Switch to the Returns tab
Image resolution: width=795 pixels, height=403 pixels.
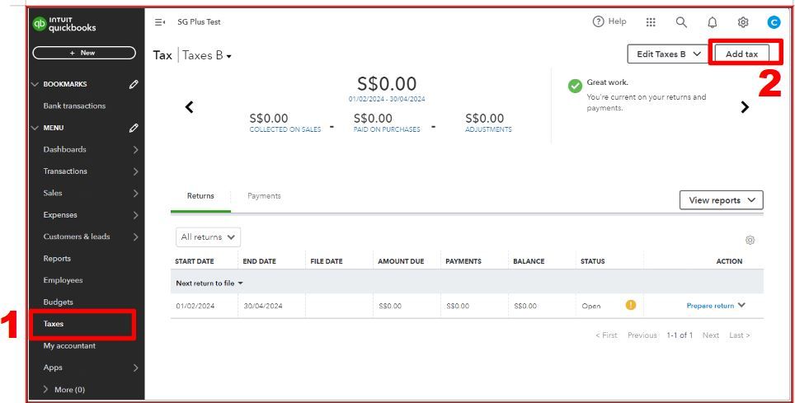200,195
